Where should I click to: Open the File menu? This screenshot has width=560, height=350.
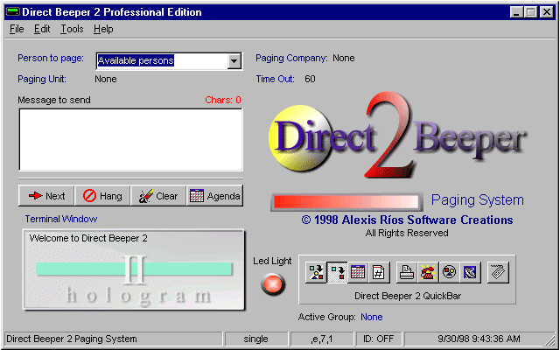tap(17, 29)
